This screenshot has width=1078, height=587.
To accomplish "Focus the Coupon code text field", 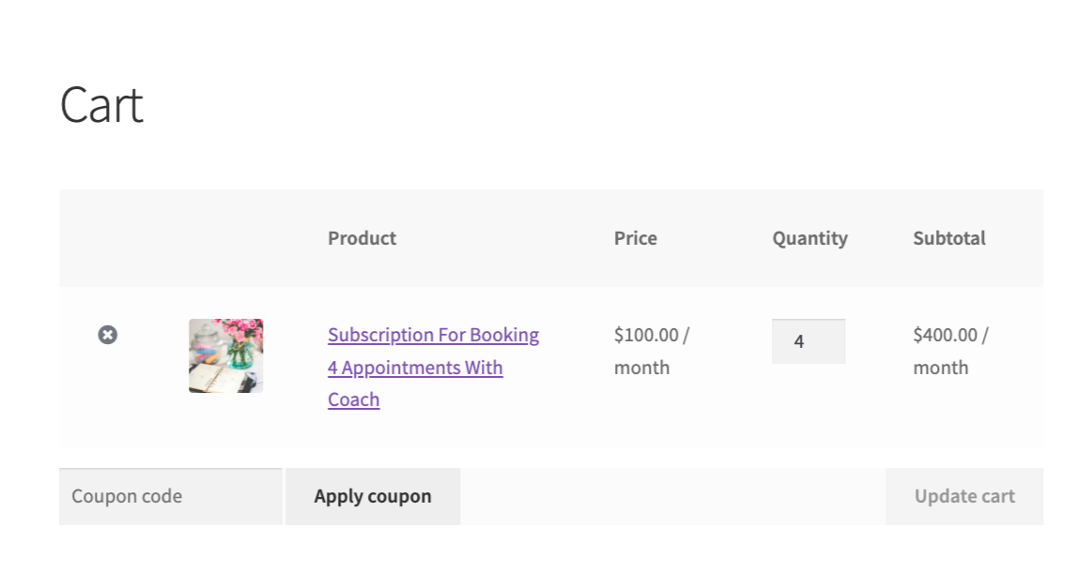I will [x=170, y=496].
